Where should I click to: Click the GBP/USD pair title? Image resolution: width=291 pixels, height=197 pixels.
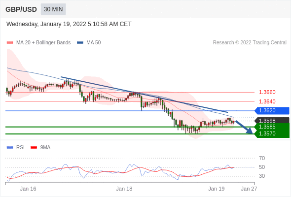coord(21,9)
